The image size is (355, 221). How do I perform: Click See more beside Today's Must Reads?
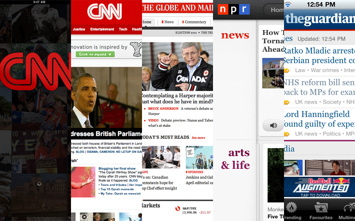(198, 137)
